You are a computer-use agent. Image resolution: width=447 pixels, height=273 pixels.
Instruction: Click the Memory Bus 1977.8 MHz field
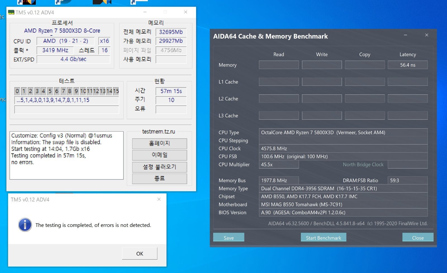click(279, 181)
